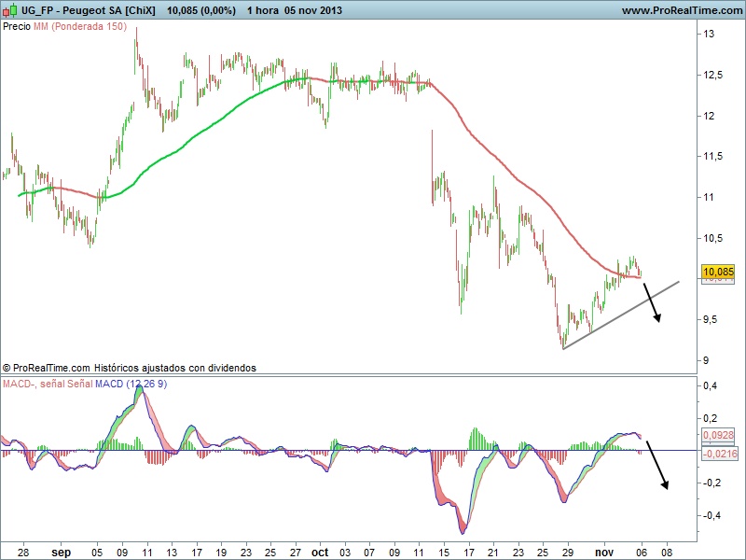Click the '27' date on time axis
Screen dimensions: 746x560
click(295, 553)
